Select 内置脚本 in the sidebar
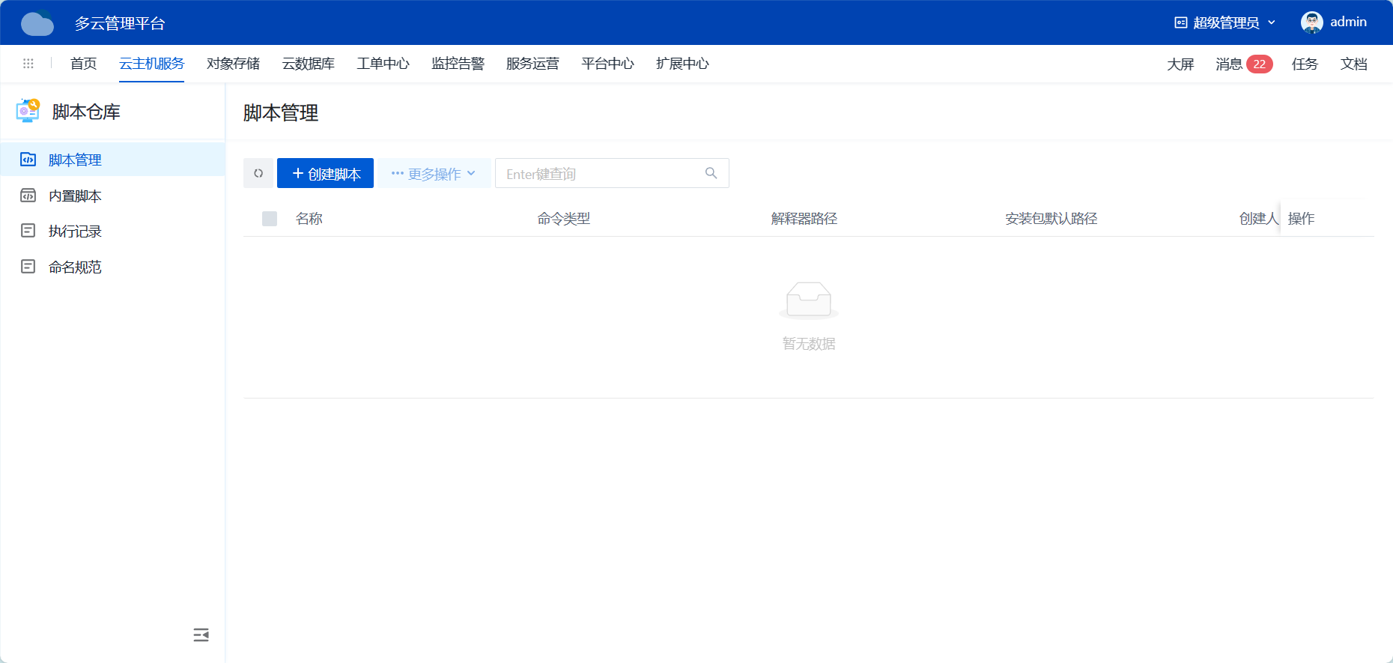 pos(112,196)
